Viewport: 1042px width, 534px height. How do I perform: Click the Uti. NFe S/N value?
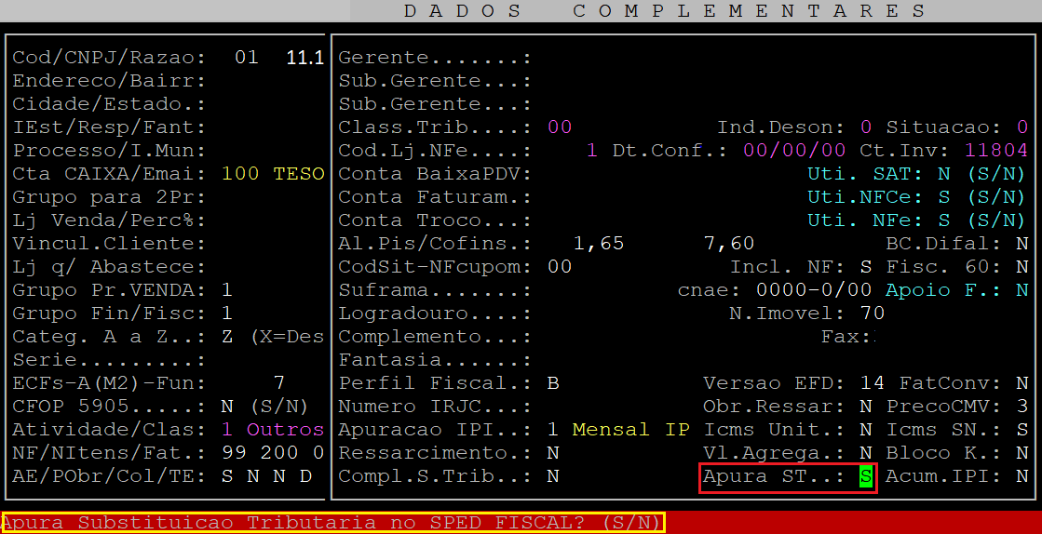[944, 220]
